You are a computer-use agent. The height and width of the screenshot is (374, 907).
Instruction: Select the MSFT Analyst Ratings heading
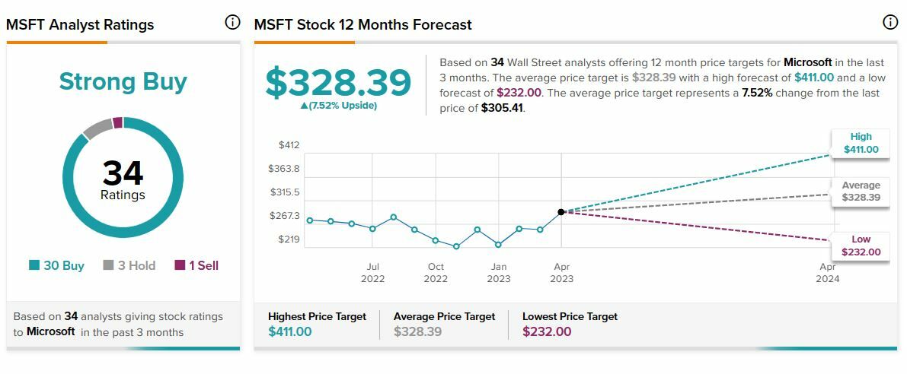point(80,25)
